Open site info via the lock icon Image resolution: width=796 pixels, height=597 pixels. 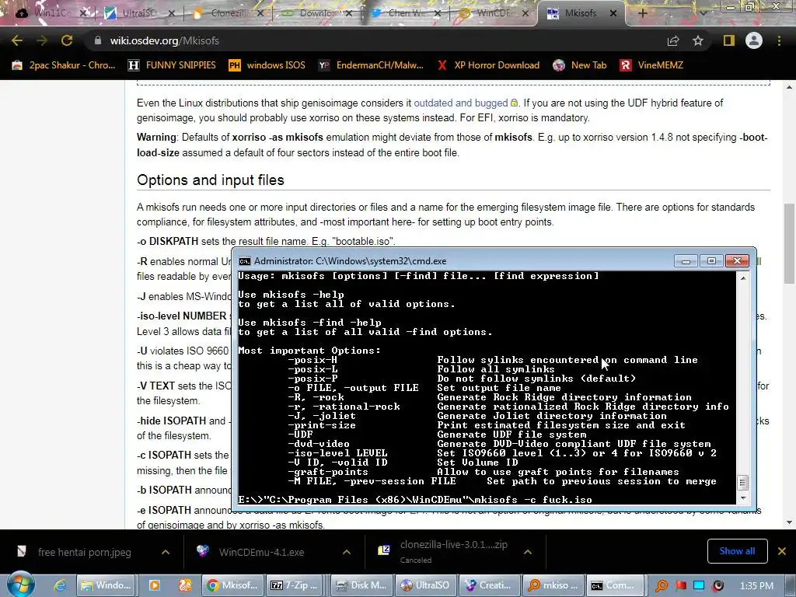point(97,40)
